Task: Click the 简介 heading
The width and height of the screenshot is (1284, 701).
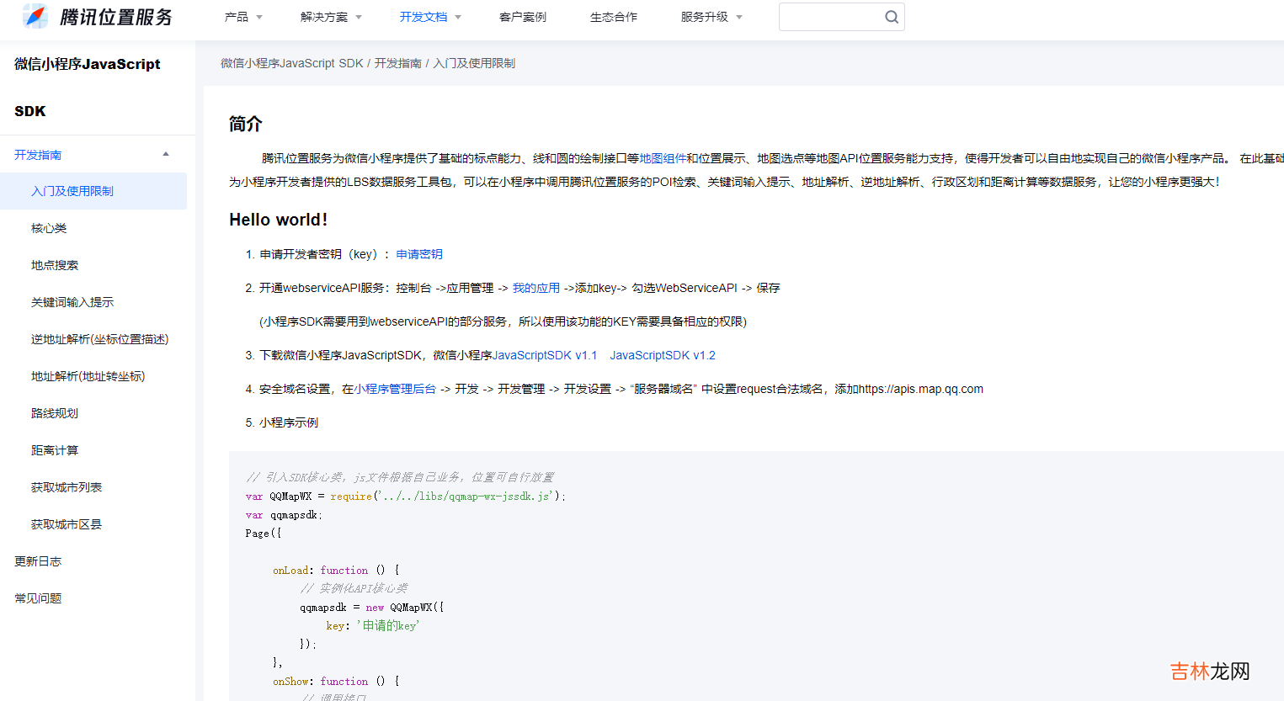Action: tap(246, 124)
